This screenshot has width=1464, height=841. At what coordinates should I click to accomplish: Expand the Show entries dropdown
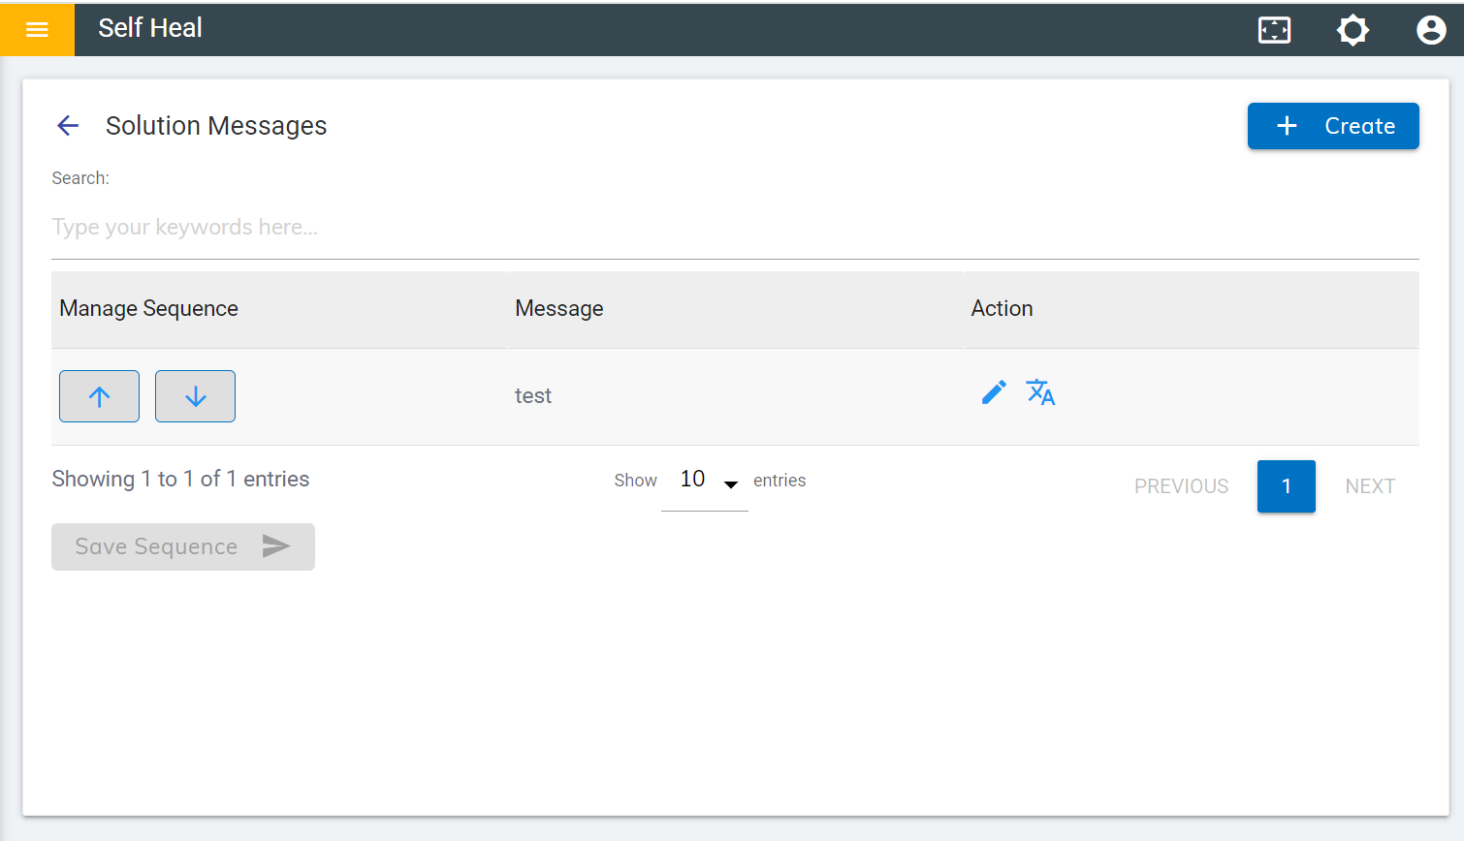(705, 481)
